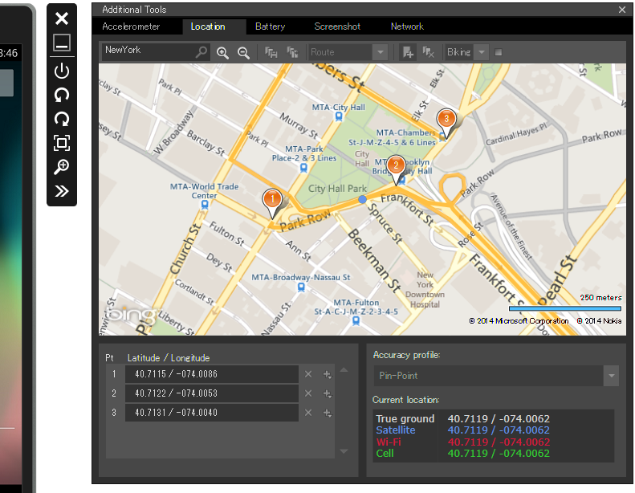Click the Satellite label
Image resolution: width=635 pixels, height=493 pixels.
tap(395, 430)
